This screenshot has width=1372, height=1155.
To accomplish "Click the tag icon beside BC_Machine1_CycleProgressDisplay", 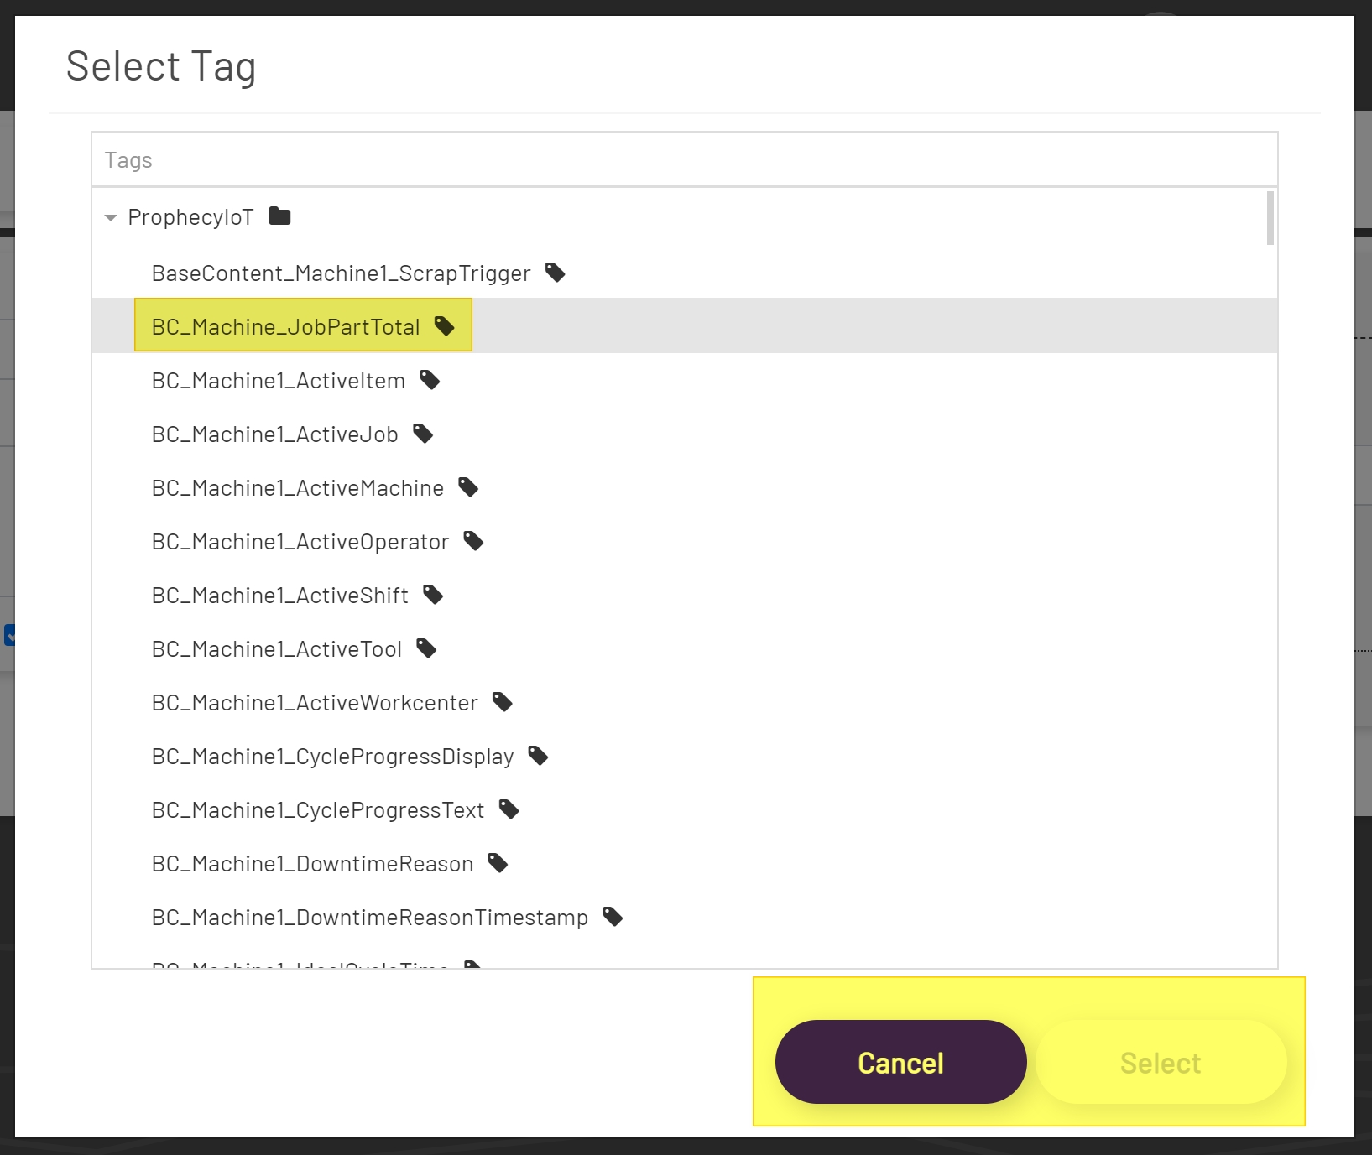I will (538, 756).
